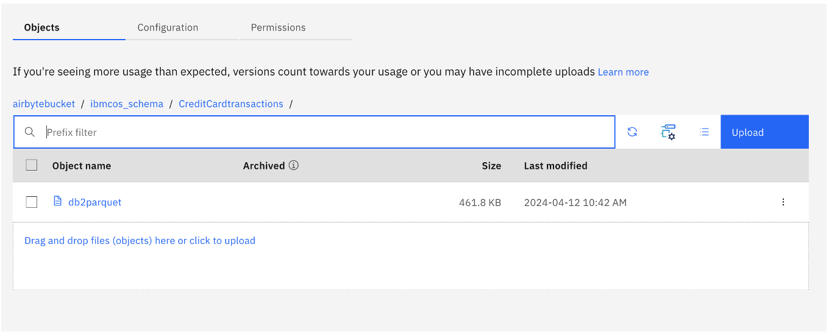Follow the Learn more link

pyautogui.click(x=623, y=72)
